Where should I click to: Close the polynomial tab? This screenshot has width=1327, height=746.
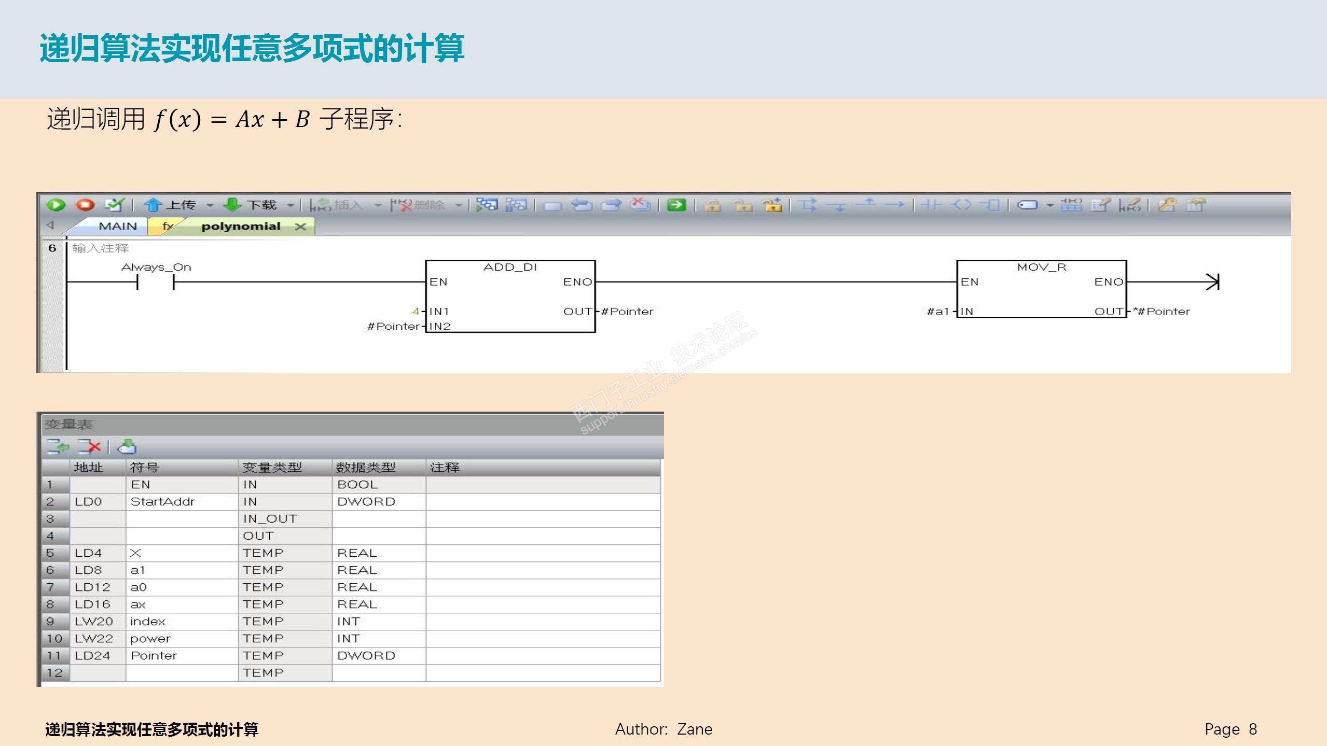[300, 226]
